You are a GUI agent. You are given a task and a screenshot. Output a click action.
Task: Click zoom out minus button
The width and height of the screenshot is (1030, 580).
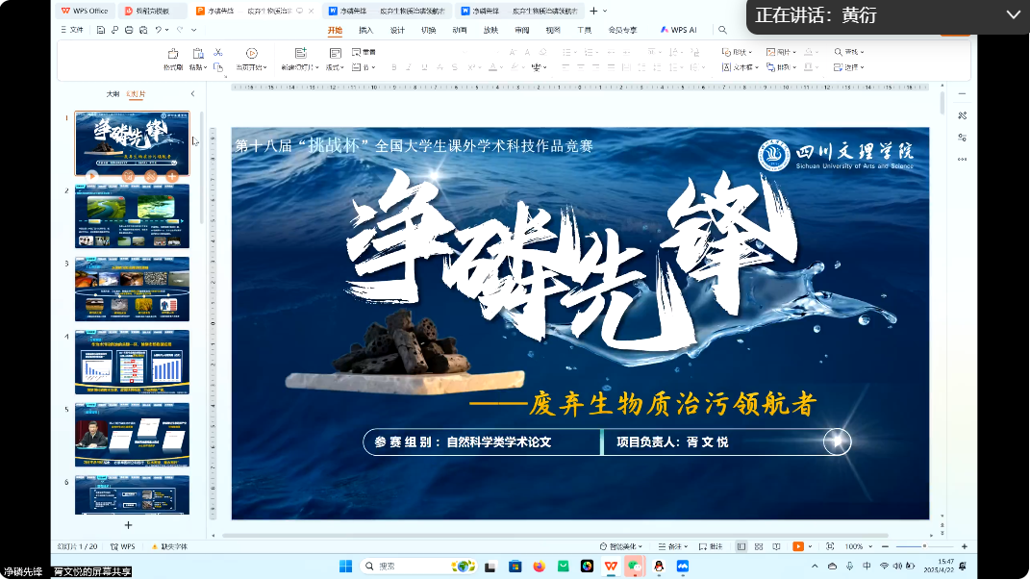coord(885,546)
